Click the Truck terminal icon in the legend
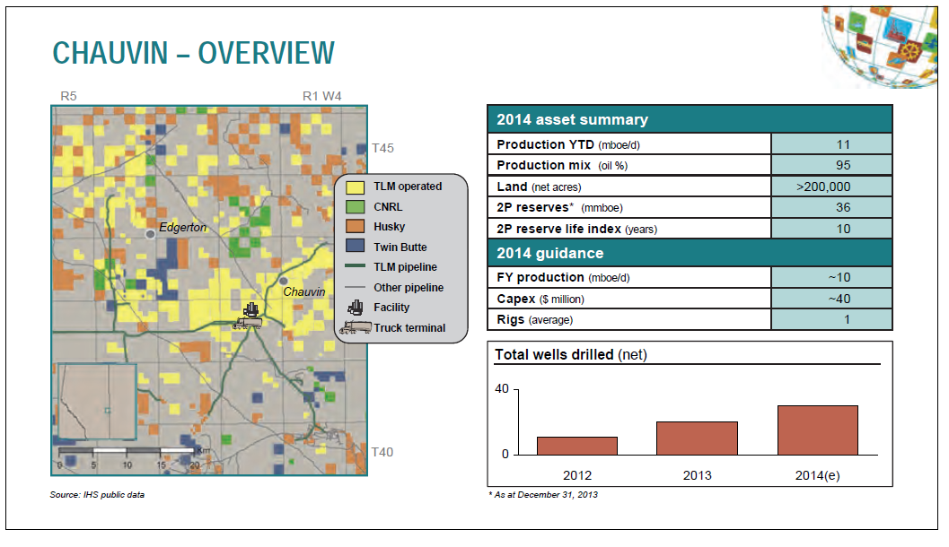The width and height of the screenshot is (949, 547). coord(356,327)
